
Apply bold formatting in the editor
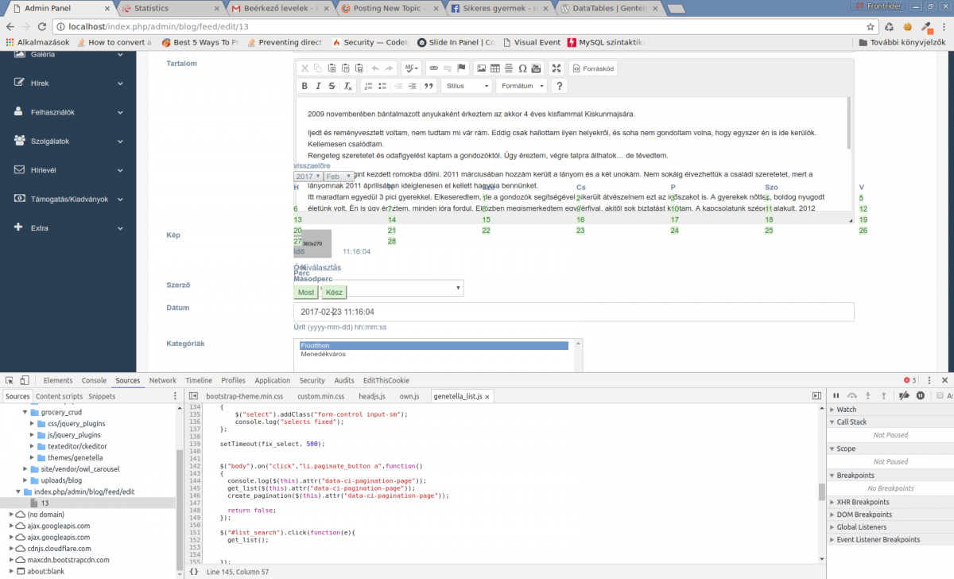coord(304,86)
